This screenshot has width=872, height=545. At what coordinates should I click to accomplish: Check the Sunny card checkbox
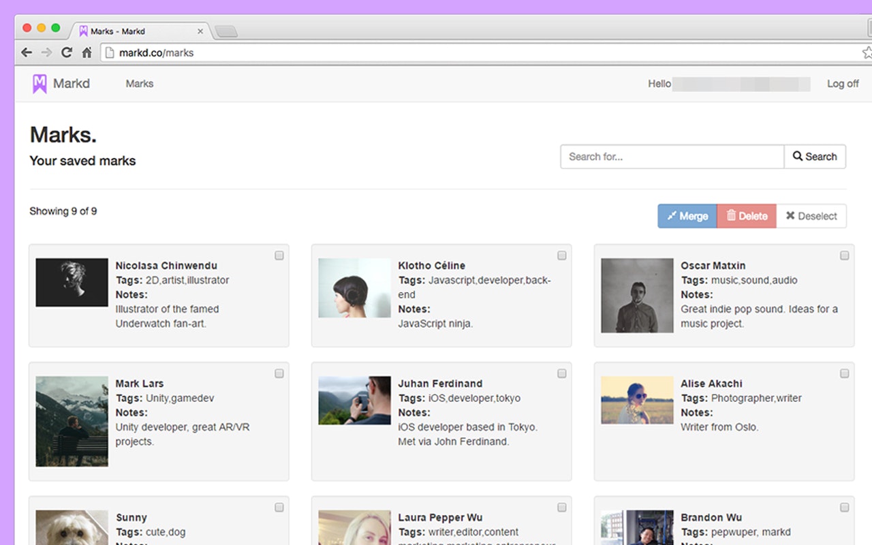(279, 508)
